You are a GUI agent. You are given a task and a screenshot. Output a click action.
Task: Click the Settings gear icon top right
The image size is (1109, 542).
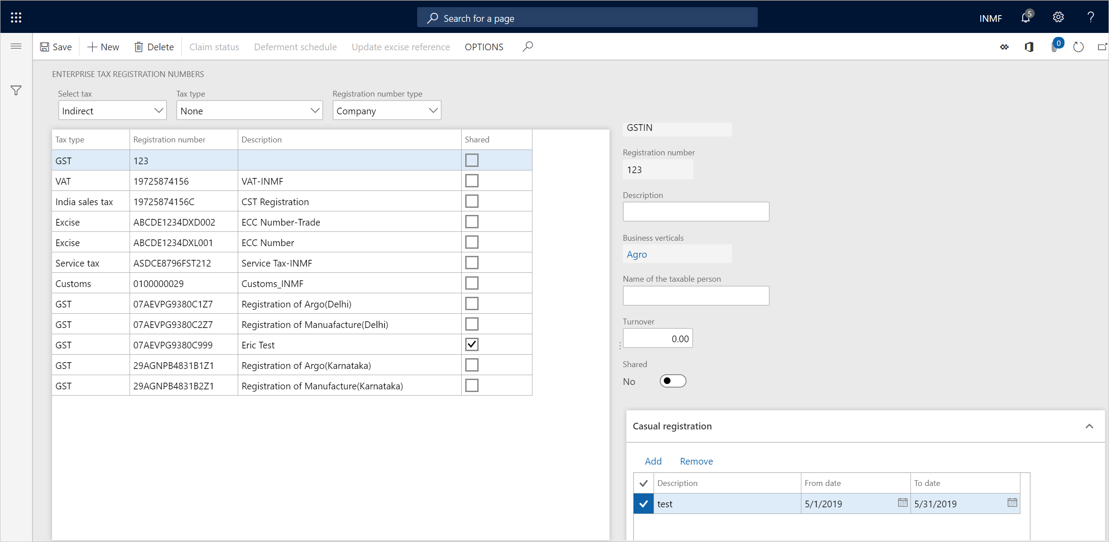click(x=1057, y=17)
